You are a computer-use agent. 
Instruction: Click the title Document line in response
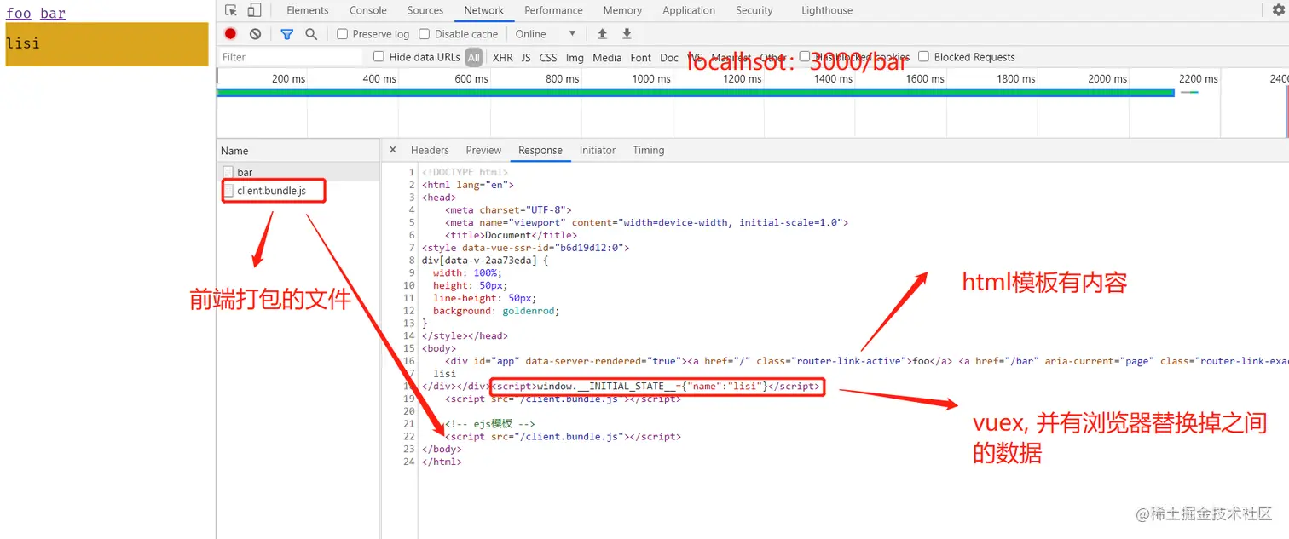(511, 235)
